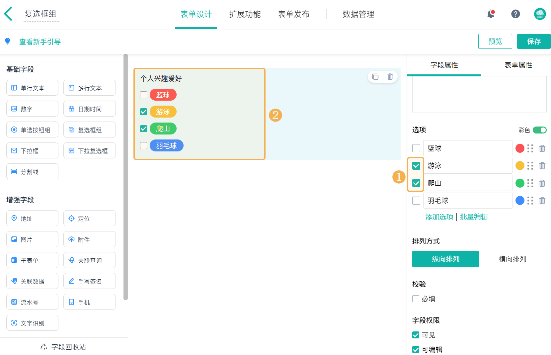Add a 数字 field
Viewport: 551px width, 355px height.
pyautogui.click(x=32, y=109)
